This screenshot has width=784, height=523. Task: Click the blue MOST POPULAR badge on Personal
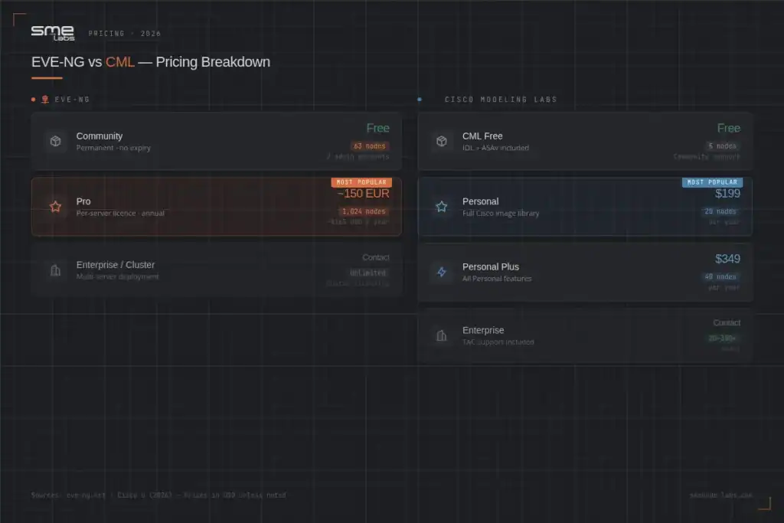pos(713,182)
